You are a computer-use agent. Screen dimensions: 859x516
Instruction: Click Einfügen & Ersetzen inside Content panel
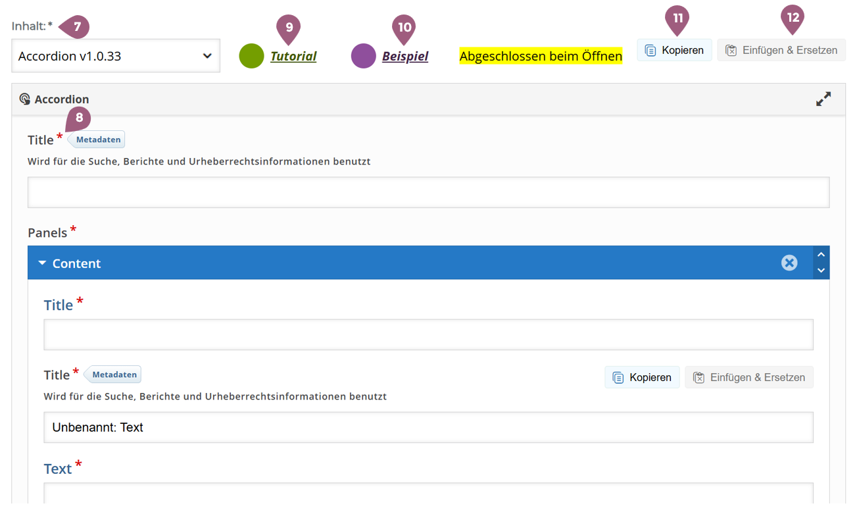click(749, 377)
